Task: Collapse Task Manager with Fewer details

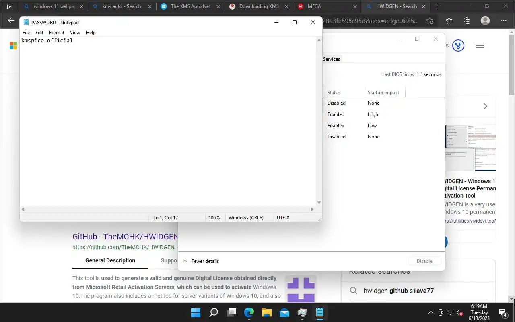Action: point(201,261)
